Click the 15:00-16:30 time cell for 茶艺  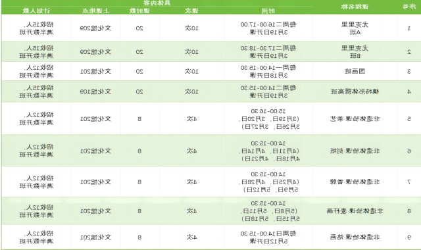269,118
